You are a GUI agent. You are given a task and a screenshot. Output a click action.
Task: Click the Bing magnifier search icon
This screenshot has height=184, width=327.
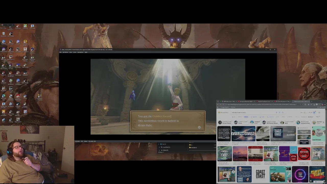click(283, 112)
